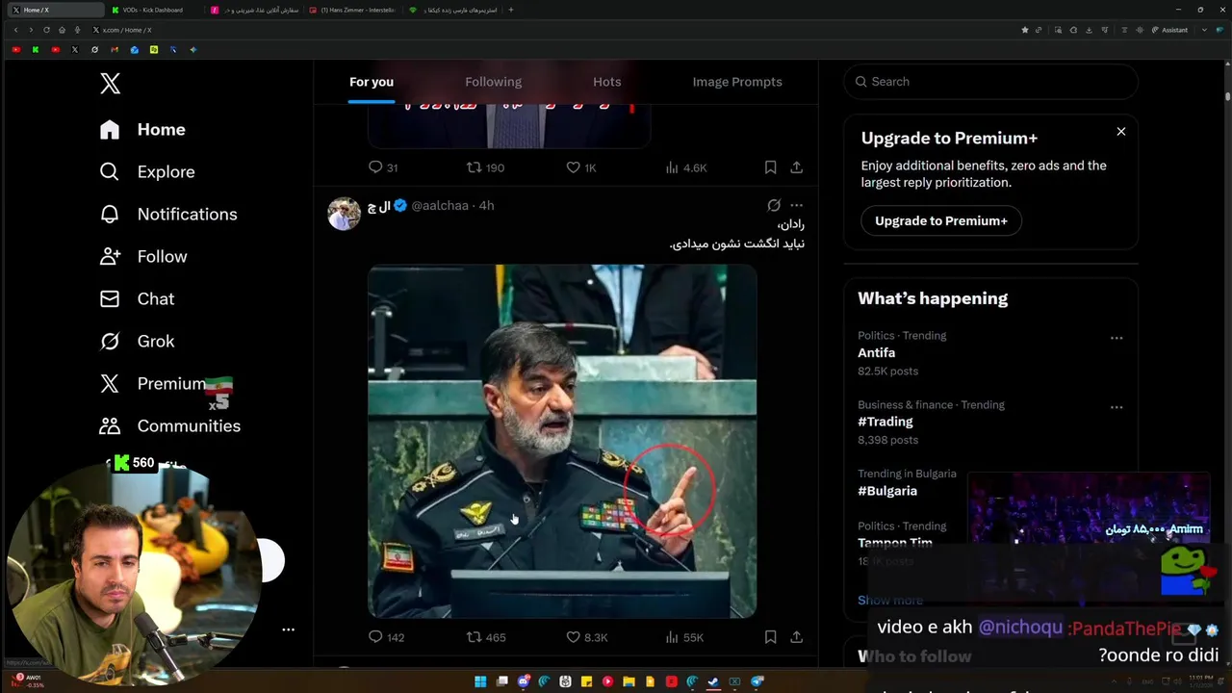1232x693 pixels.
Task: Repost the post with 190 reposts
Action: pos(486,167)
